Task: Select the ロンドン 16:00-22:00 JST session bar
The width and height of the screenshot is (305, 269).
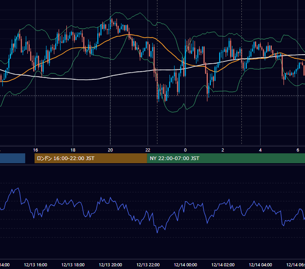Action: pos(91,158)
